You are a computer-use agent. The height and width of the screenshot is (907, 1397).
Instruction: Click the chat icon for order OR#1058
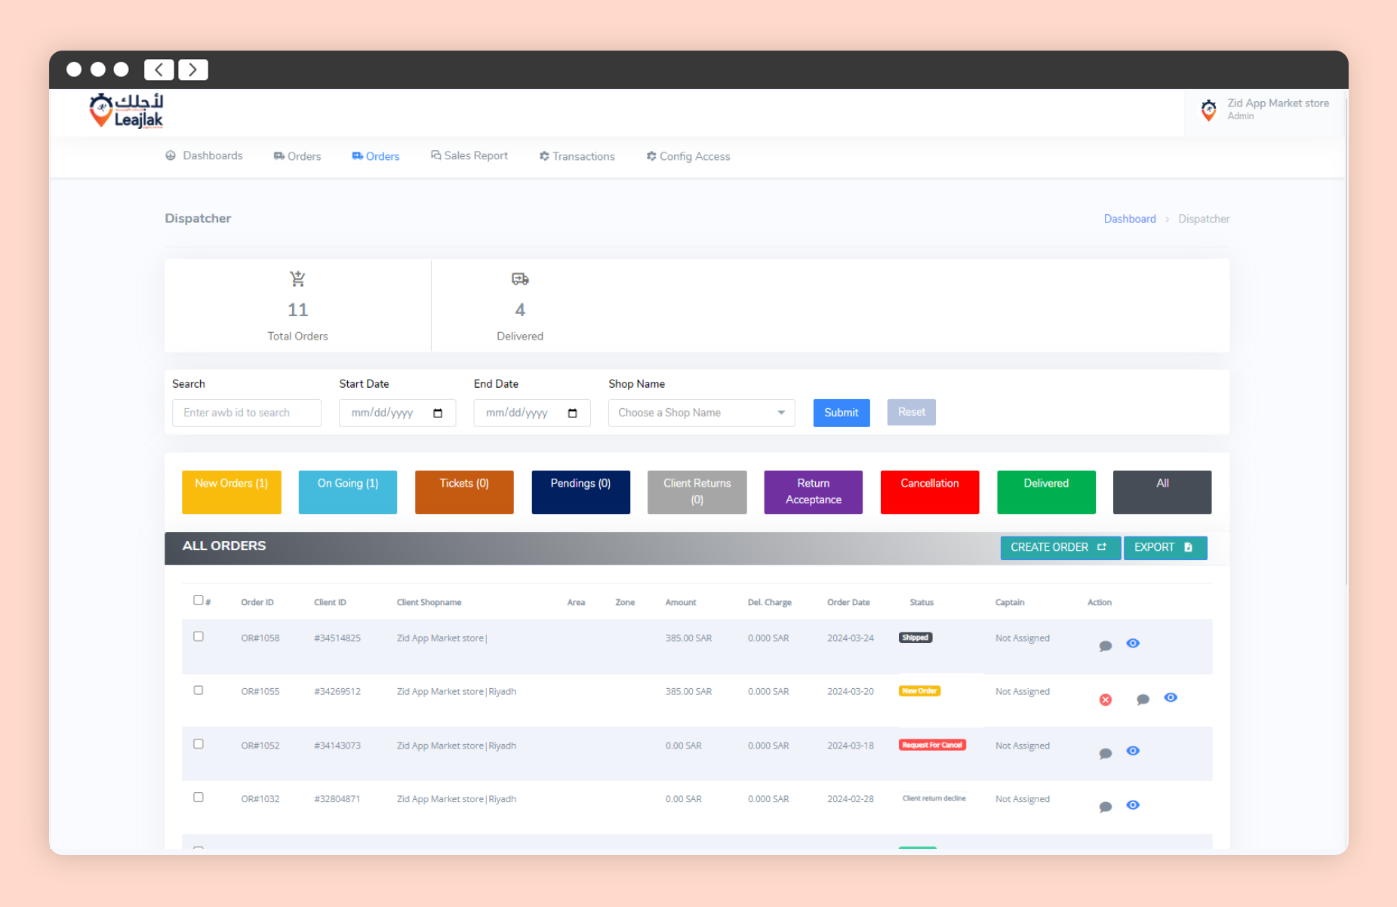pos(1105,646)
